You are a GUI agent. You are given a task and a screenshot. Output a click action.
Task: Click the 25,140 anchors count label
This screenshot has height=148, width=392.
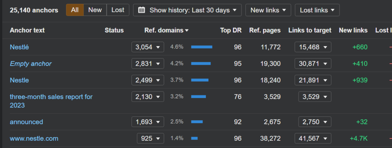tap(34, 10)
